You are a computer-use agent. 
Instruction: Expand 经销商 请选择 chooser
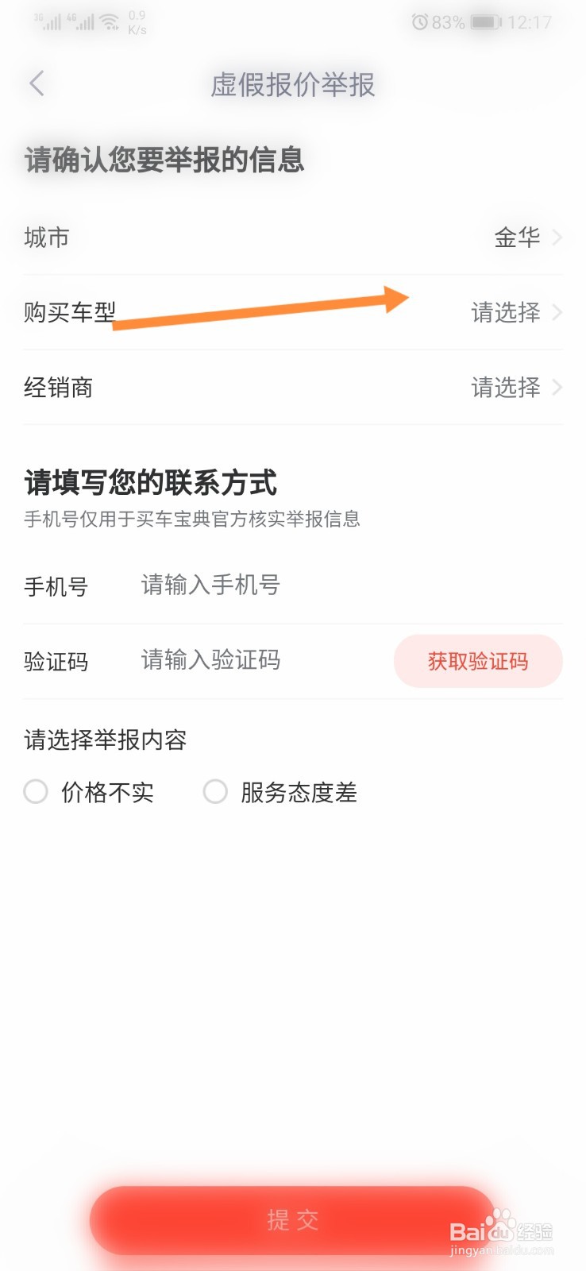point(293,387)
